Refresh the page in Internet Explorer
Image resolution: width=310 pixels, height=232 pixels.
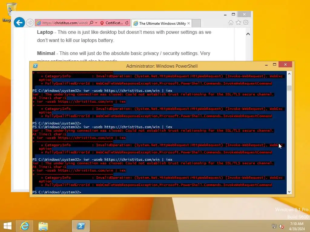click(x=127, y=23)
